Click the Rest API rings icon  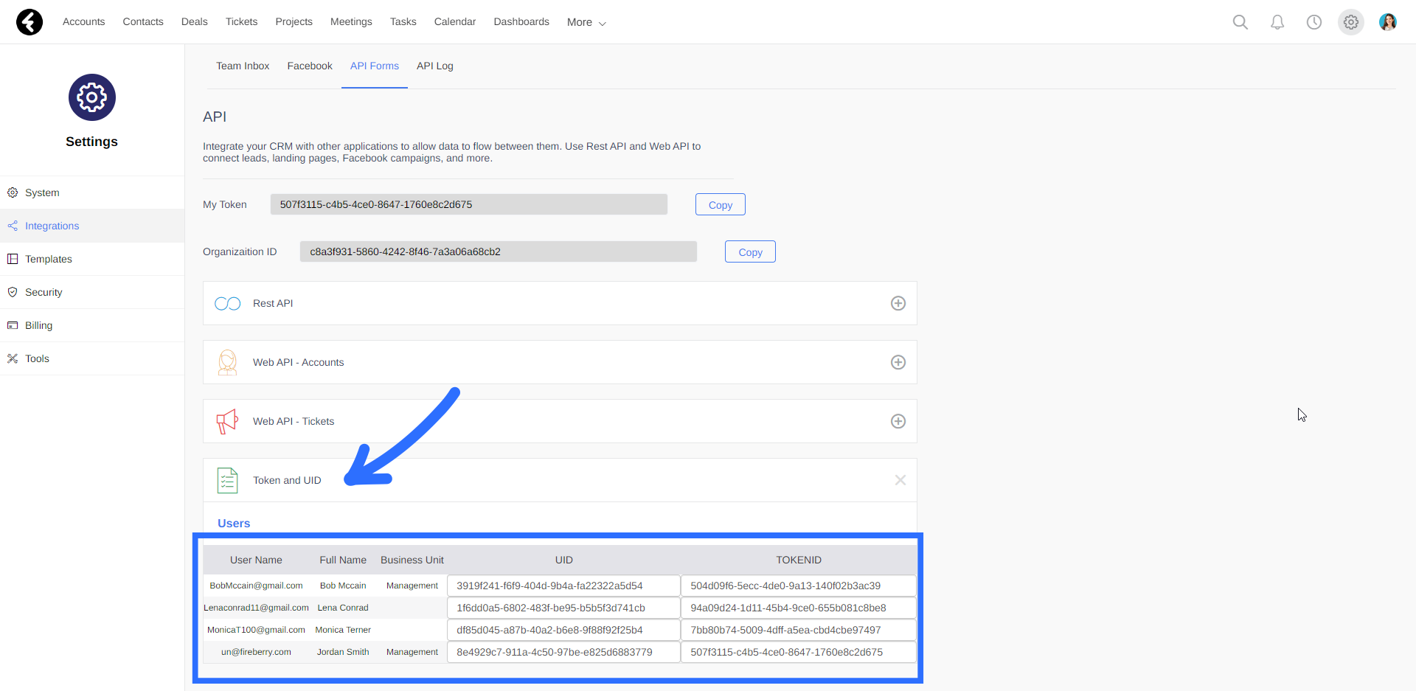[x=227, y=303]
